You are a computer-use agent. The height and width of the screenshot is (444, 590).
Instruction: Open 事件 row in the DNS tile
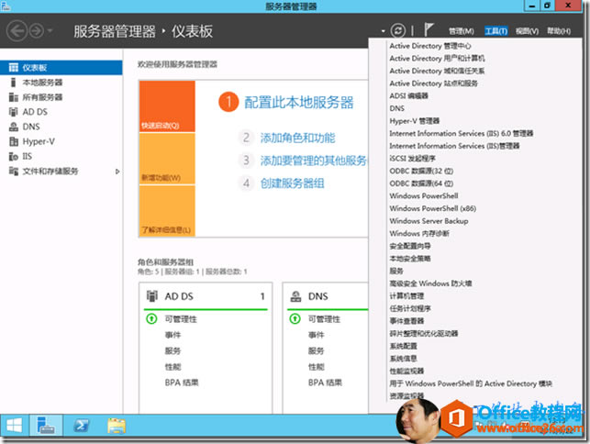pos(317,335)
